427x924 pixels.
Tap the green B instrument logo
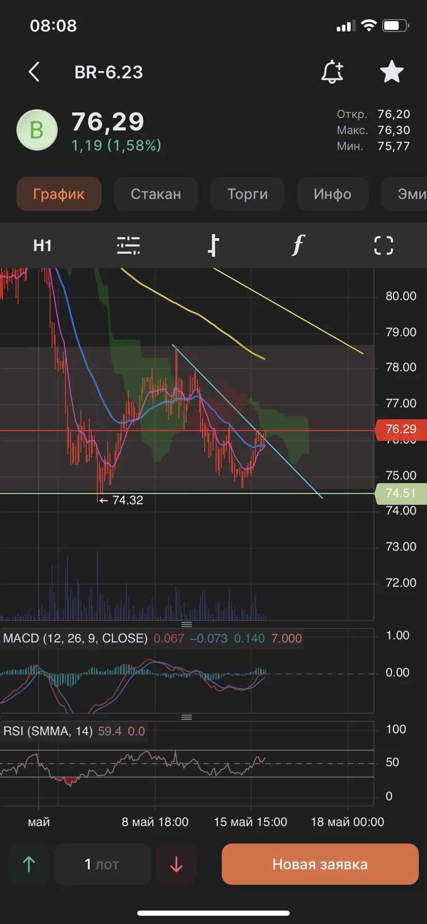point(37,130)
